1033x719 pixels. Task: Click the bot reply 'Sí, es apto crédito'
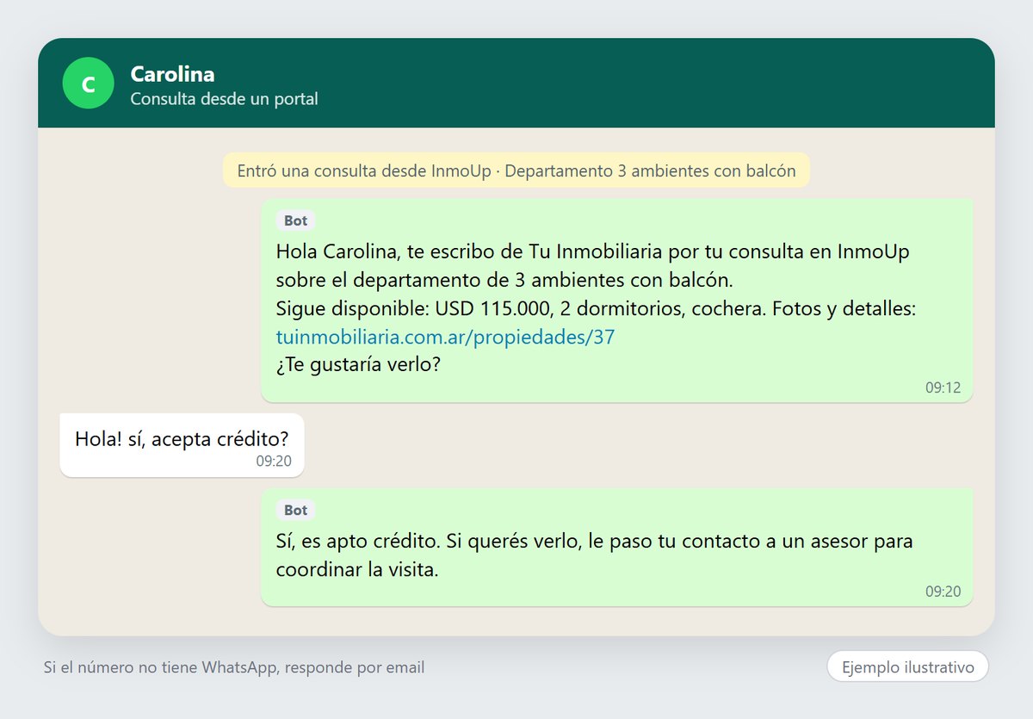tap(616, 547)
